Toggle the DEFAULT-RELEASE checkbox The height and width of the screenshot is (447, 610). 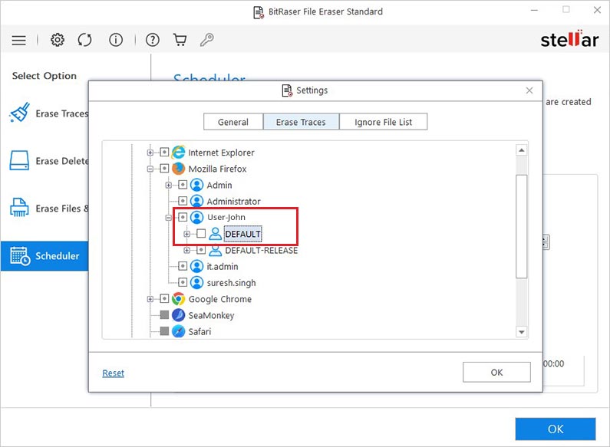tap(201, 249)
